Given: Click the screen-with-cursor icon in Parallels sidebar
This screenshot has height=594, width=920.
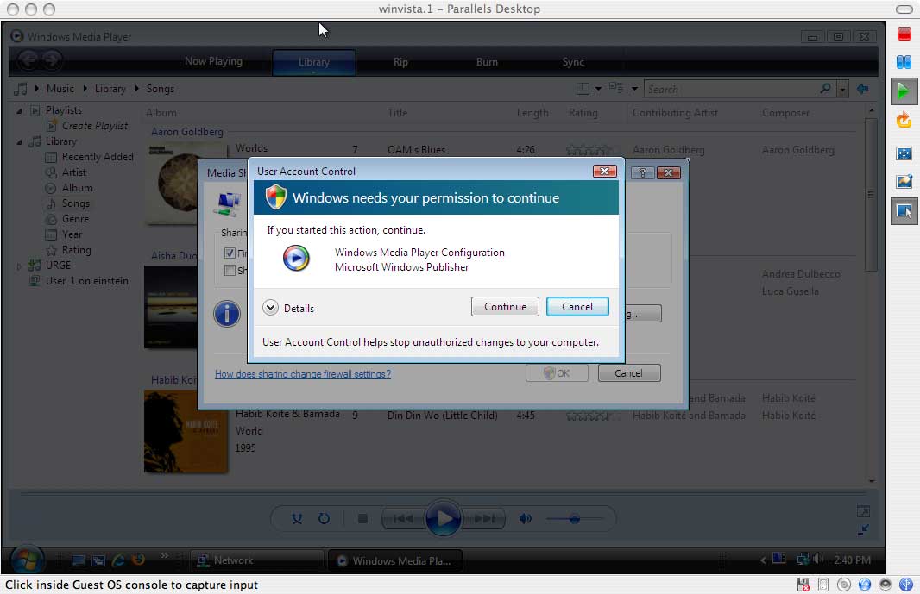Looking at the screenshot, I should (x=904, y=210).
